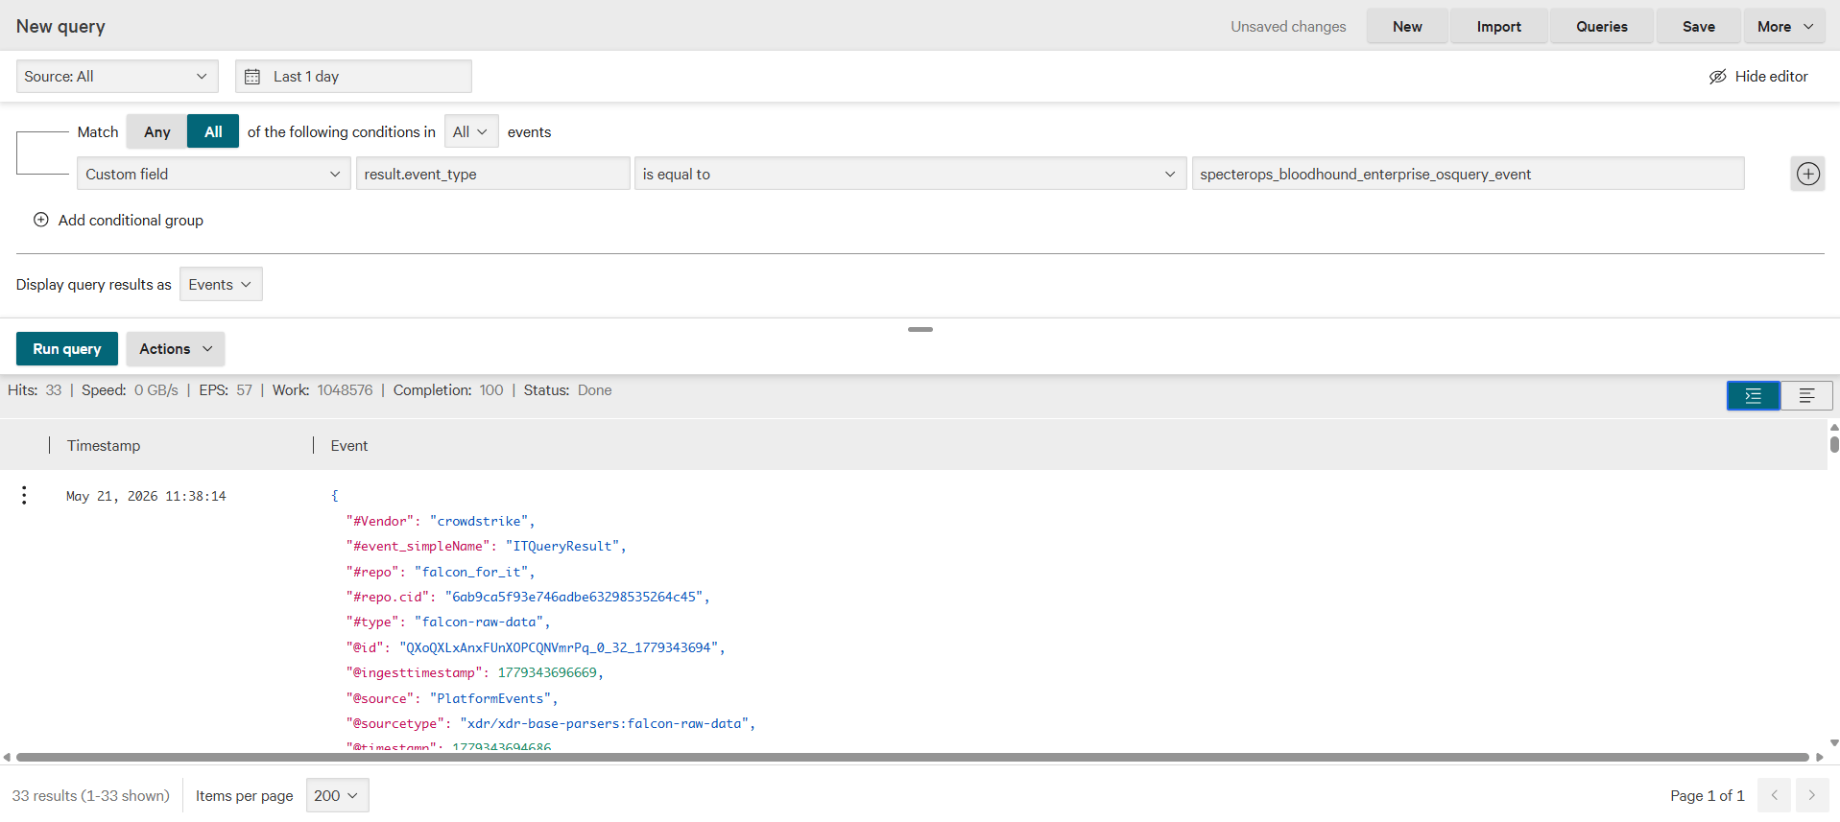The height and width of the screenshot is (822, 1840).
Task: Click the result.event_type field input
Action: pyautogui.click(x=493, y=174)
